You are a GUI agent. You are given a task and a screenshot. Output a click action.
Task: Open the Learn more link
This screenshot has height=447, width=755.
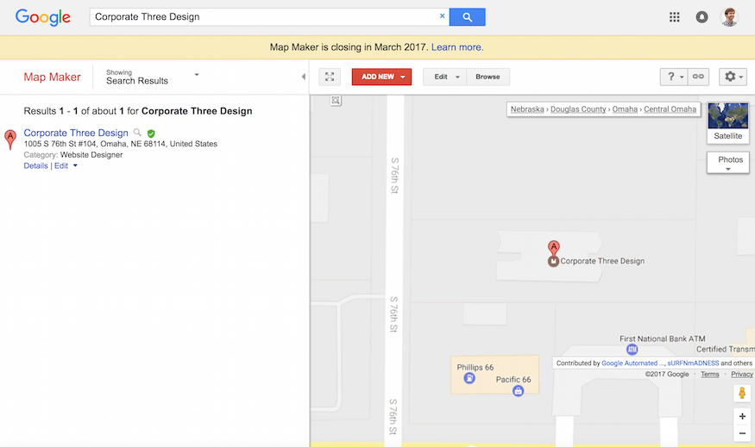(x=457, y=47)
